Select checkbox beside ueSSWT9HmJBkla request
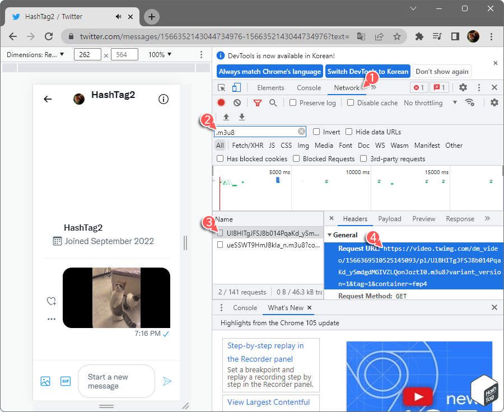Viewport: 504px width, 412px height. pyautogui.click(x=220, y=245)
